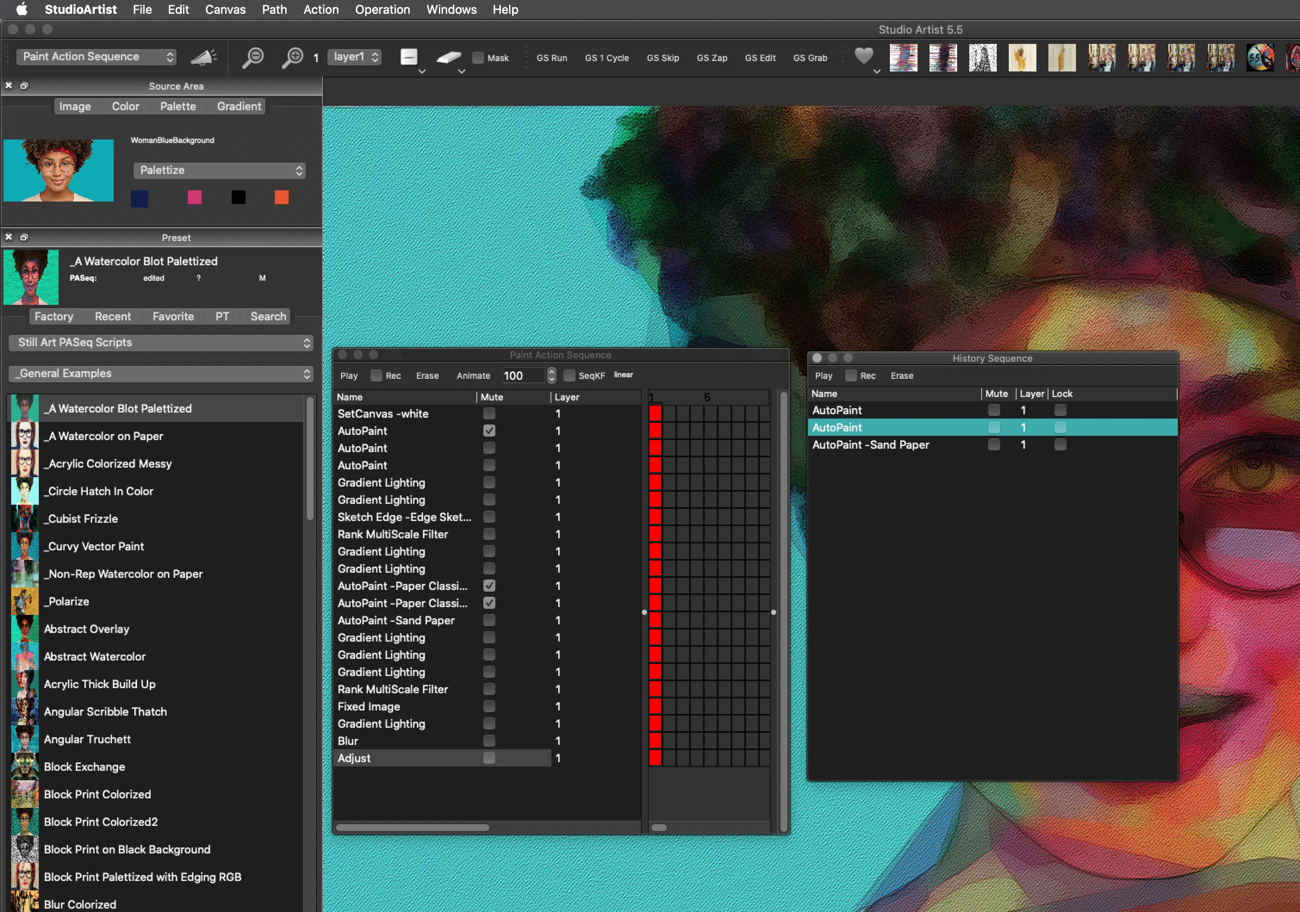Click the Animate frame count stepper arrows

(x=551, y=375)
